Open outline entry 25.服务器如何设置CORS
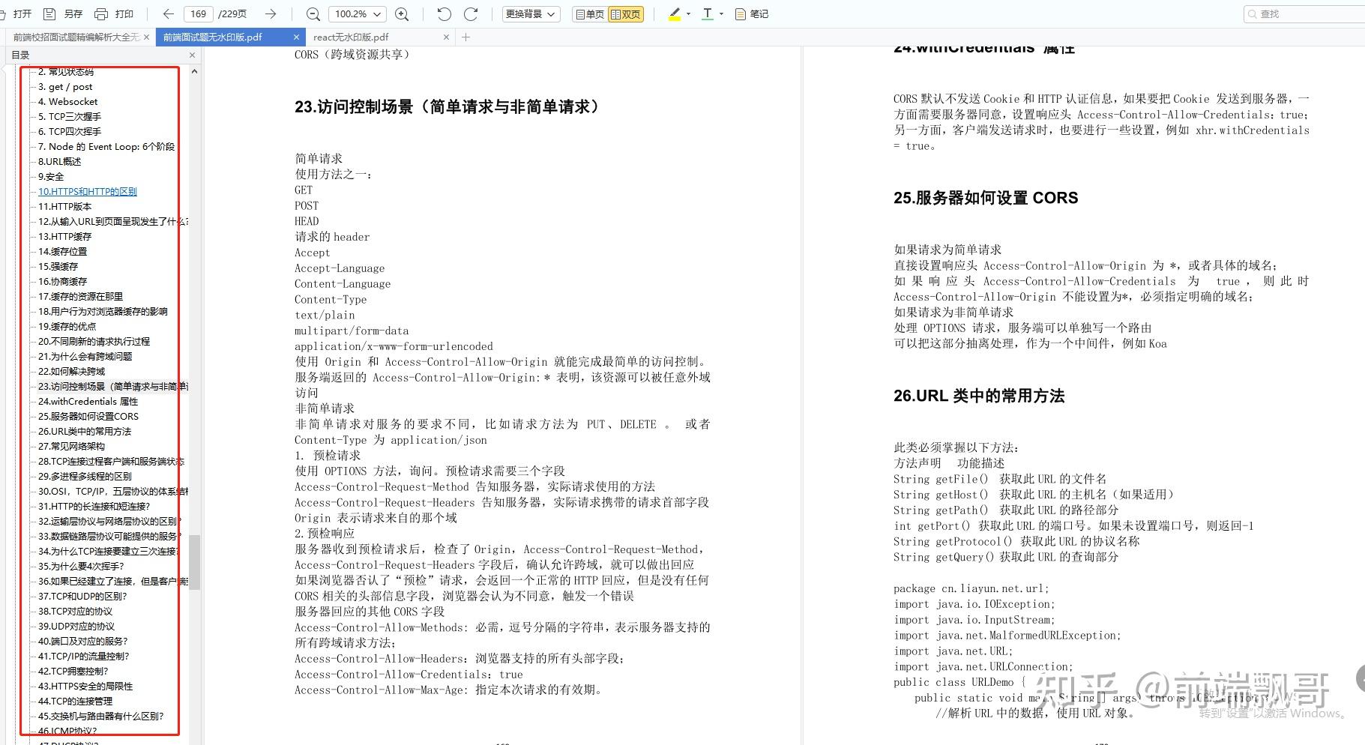The width and height of the screenshot is (1365, 745). click(88, 417)
